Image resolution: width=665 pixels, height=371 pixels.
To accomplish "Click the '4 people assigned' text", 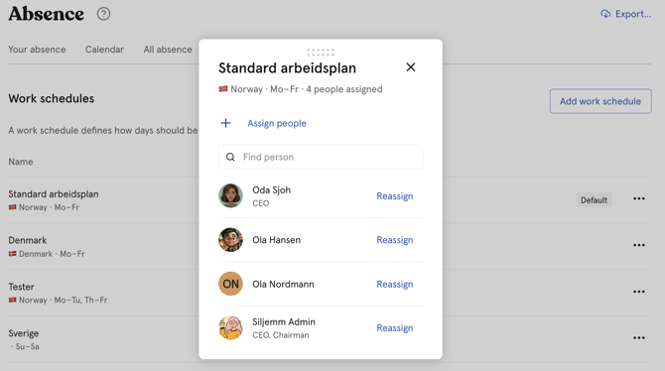I will pos(344,89).
